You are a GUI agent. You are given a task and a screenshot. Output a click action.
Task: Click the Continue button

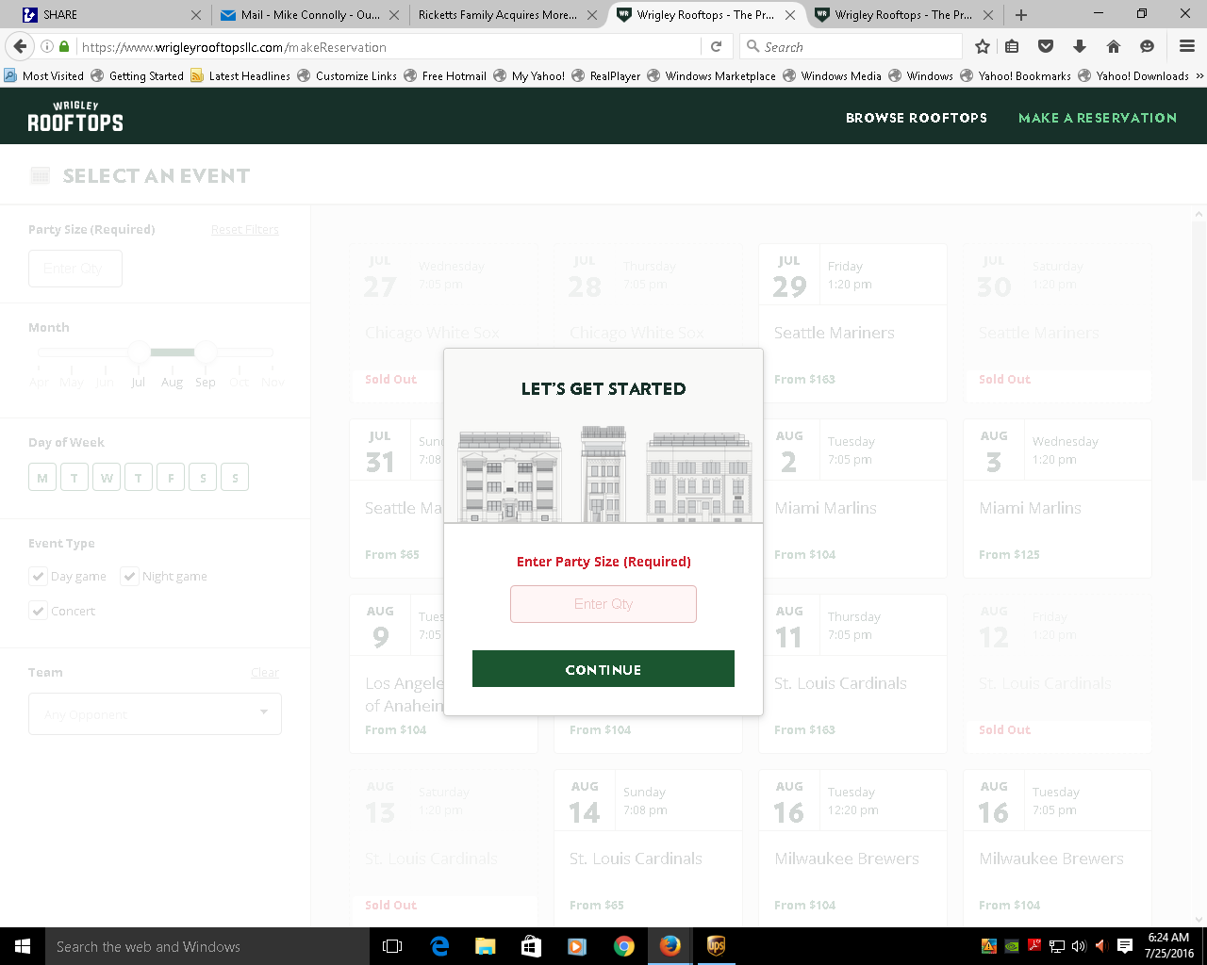(x=603, y=669)
